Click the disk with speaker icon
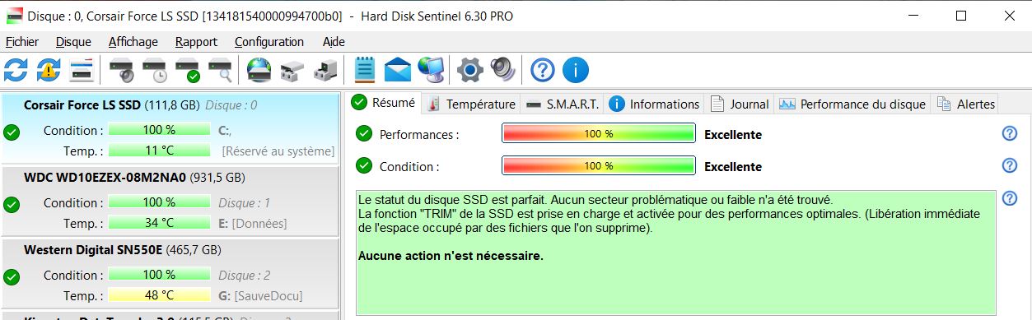 click(121, 70)
